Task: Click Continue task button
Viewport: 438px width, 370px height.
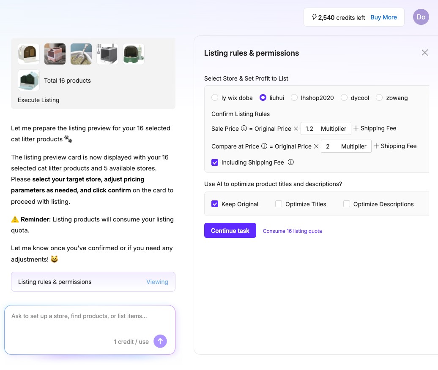Action: pos(230,230)
